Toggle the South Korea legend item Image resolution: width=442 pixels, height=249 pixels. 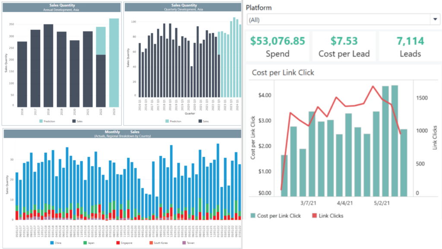(x=161, y=243)
